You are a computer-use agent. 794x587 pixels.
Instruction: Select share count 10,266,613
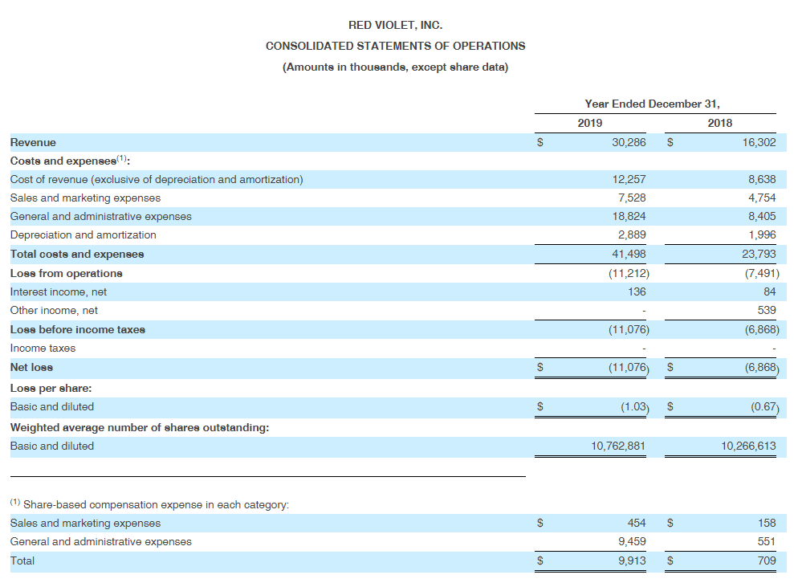(x=748, y=446)
